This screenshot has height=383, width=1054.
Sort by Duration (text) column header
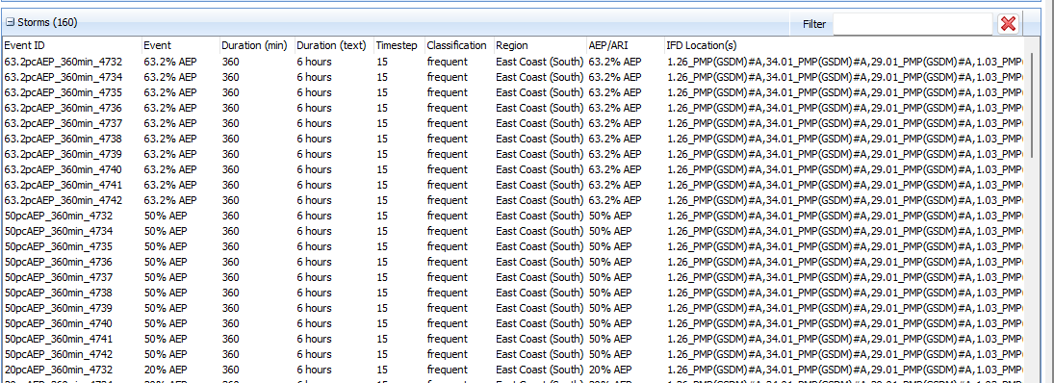pos(334,45)
